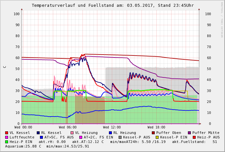The width and height of the screenshot is (225, 152).
Task: Click the green Heiz-P EIN swatch
Action: [7, 142]
